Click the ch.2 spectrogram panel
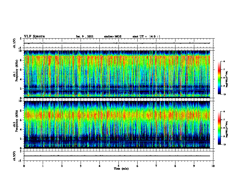This screenshot has width=240, height=186. tap(117, 125)
